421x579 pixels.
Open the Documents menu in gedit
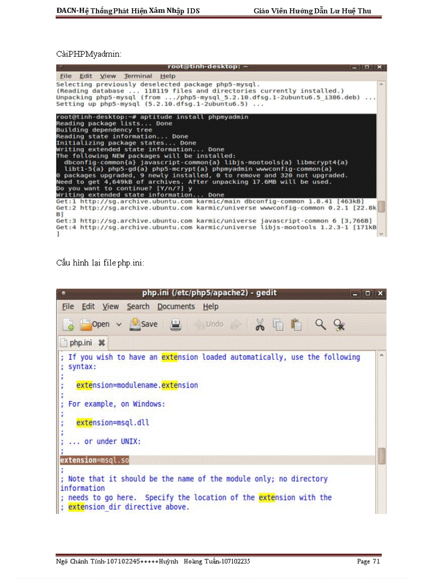point(176,306)
